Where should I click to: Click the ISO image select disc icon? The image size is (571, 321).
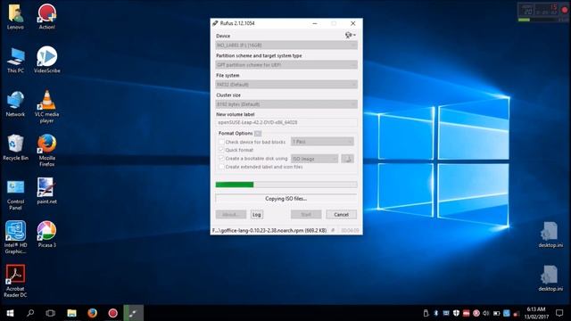point(348,159)
